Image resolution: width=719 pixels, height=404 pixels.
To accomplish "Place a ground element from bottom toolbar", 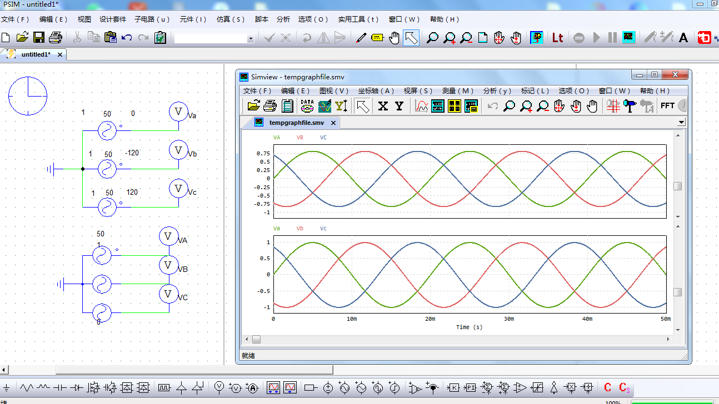I will click(7, 387).
